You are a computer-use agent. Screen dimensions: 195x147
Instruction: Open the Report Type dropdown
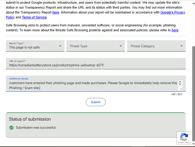tap(35, 46)
